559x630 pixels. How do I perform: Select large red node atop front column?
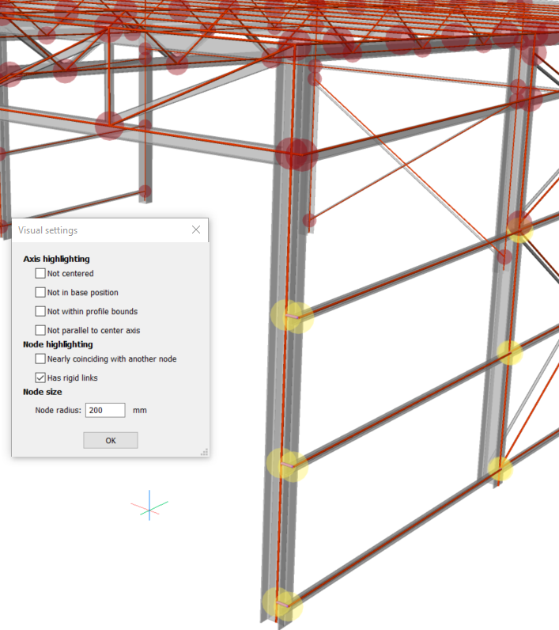click(x=296, y=153)
